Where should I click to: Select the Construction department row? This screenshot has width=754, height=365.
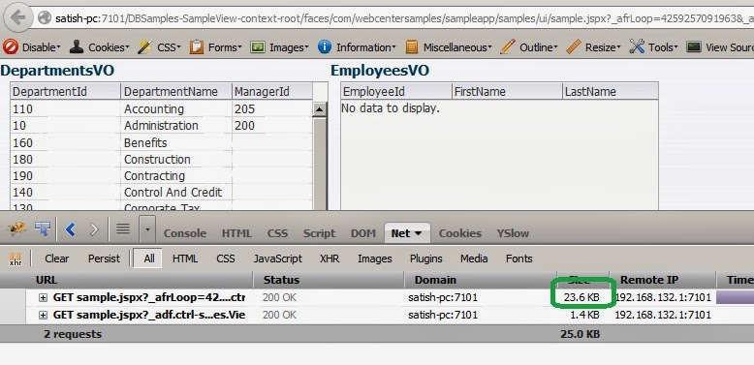coord(161,159)
